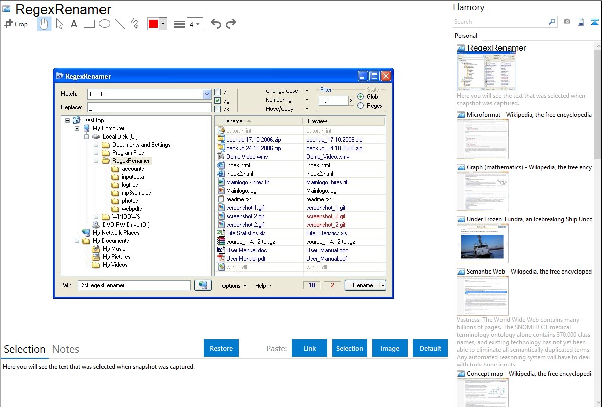Collapse the RegexRenamer folder node
Screen dimensions: 602x407
click(96, 161)
